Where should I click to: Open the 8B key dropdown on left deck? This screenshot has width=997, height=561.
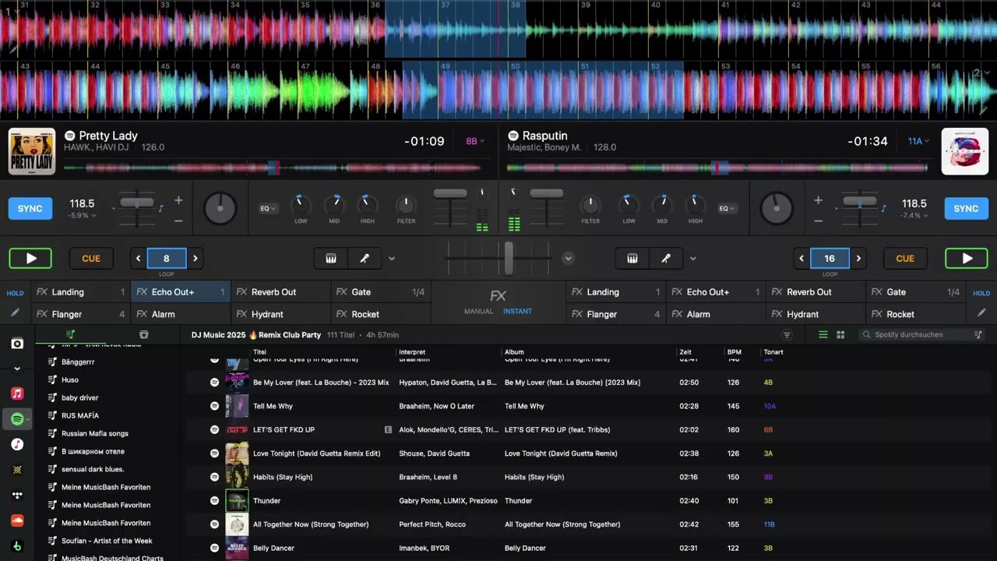pyautogui.click(x=475, y=141)
